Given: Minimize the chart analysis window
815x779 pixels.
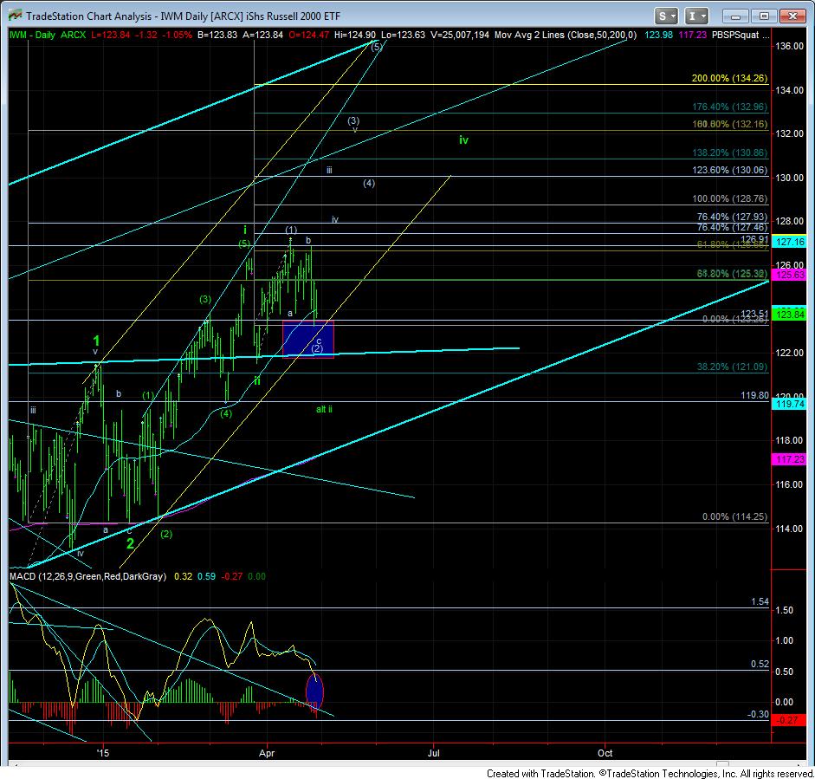Looking at the screenshot, I should 735,16.
